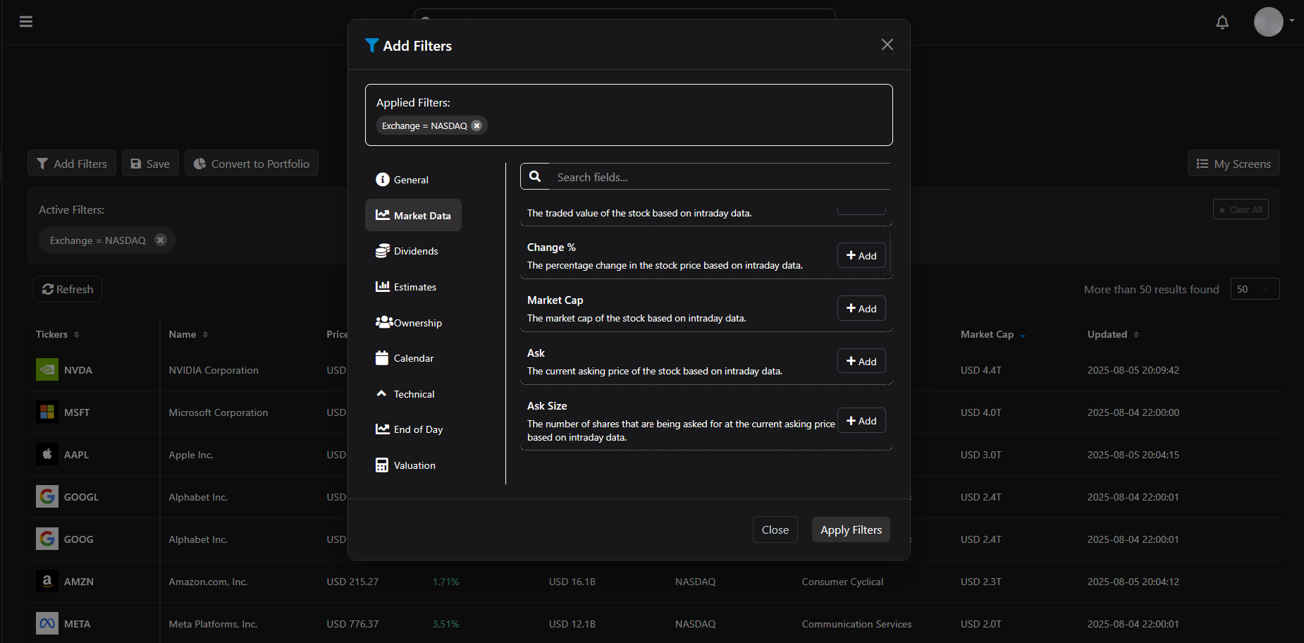Image resolution: width=1304 pixels, height=643 pixels.
Task: Switch to the End of Day category tab
Action: click(x=418, y=429)
